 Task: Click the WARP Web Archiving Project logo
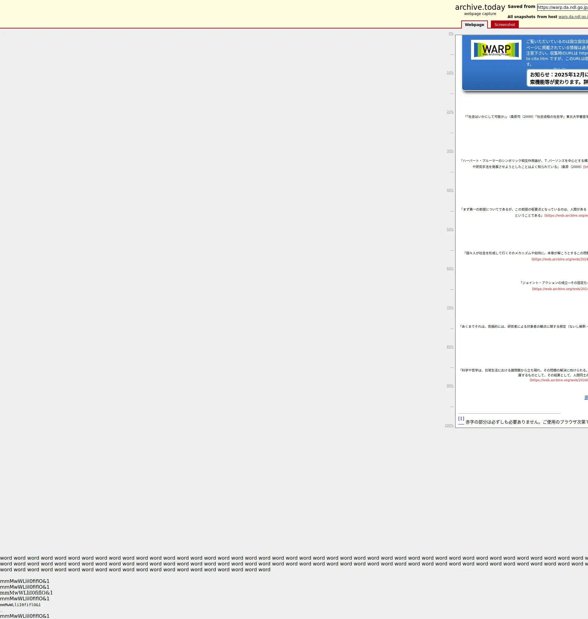point(496,50)
